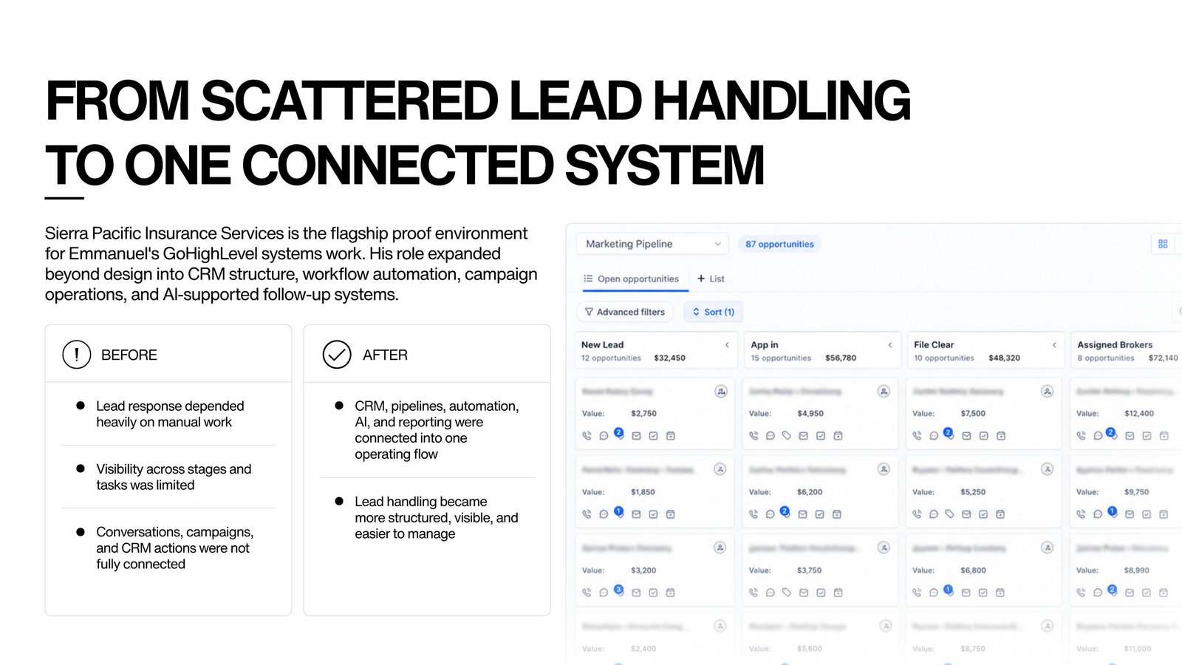Viewport: 1182px width, 665px height.
Task: Click email icon on the $4,950 card
Action: click(x=804, y=436)
